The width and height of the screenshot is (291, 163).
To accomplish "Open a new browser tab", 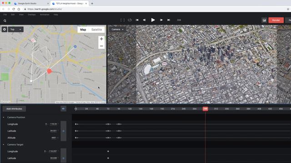I will pyautogui.click(x=92, y=3).
